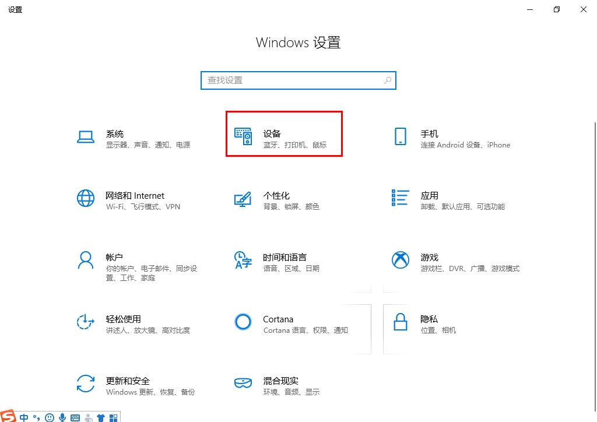Click '背景、锁屏、颜色' description
Image resolution: width=597 pixels, height=422 pixels.
pos(292,206)
